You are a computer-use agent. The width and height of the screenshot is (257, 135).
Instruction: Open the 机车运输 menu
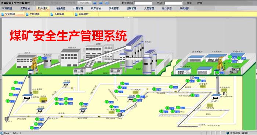(x=96, y=8)
